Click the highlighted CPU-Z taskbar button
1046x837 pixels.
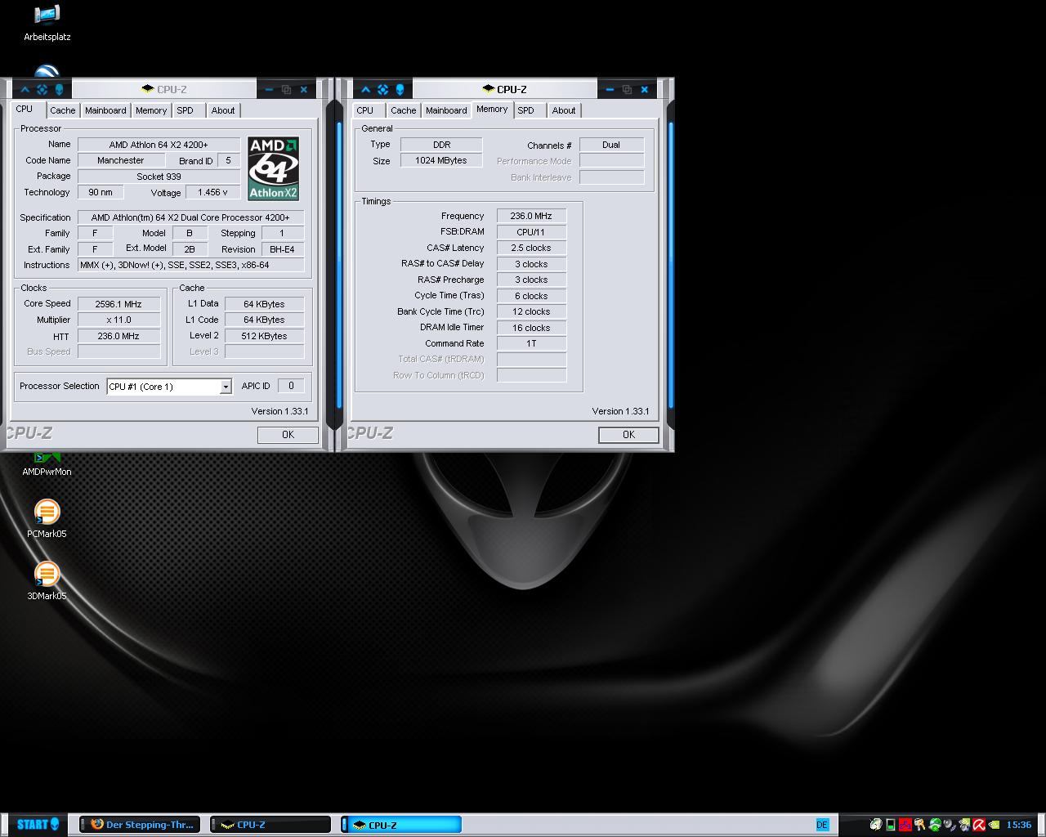click(401, 825)
